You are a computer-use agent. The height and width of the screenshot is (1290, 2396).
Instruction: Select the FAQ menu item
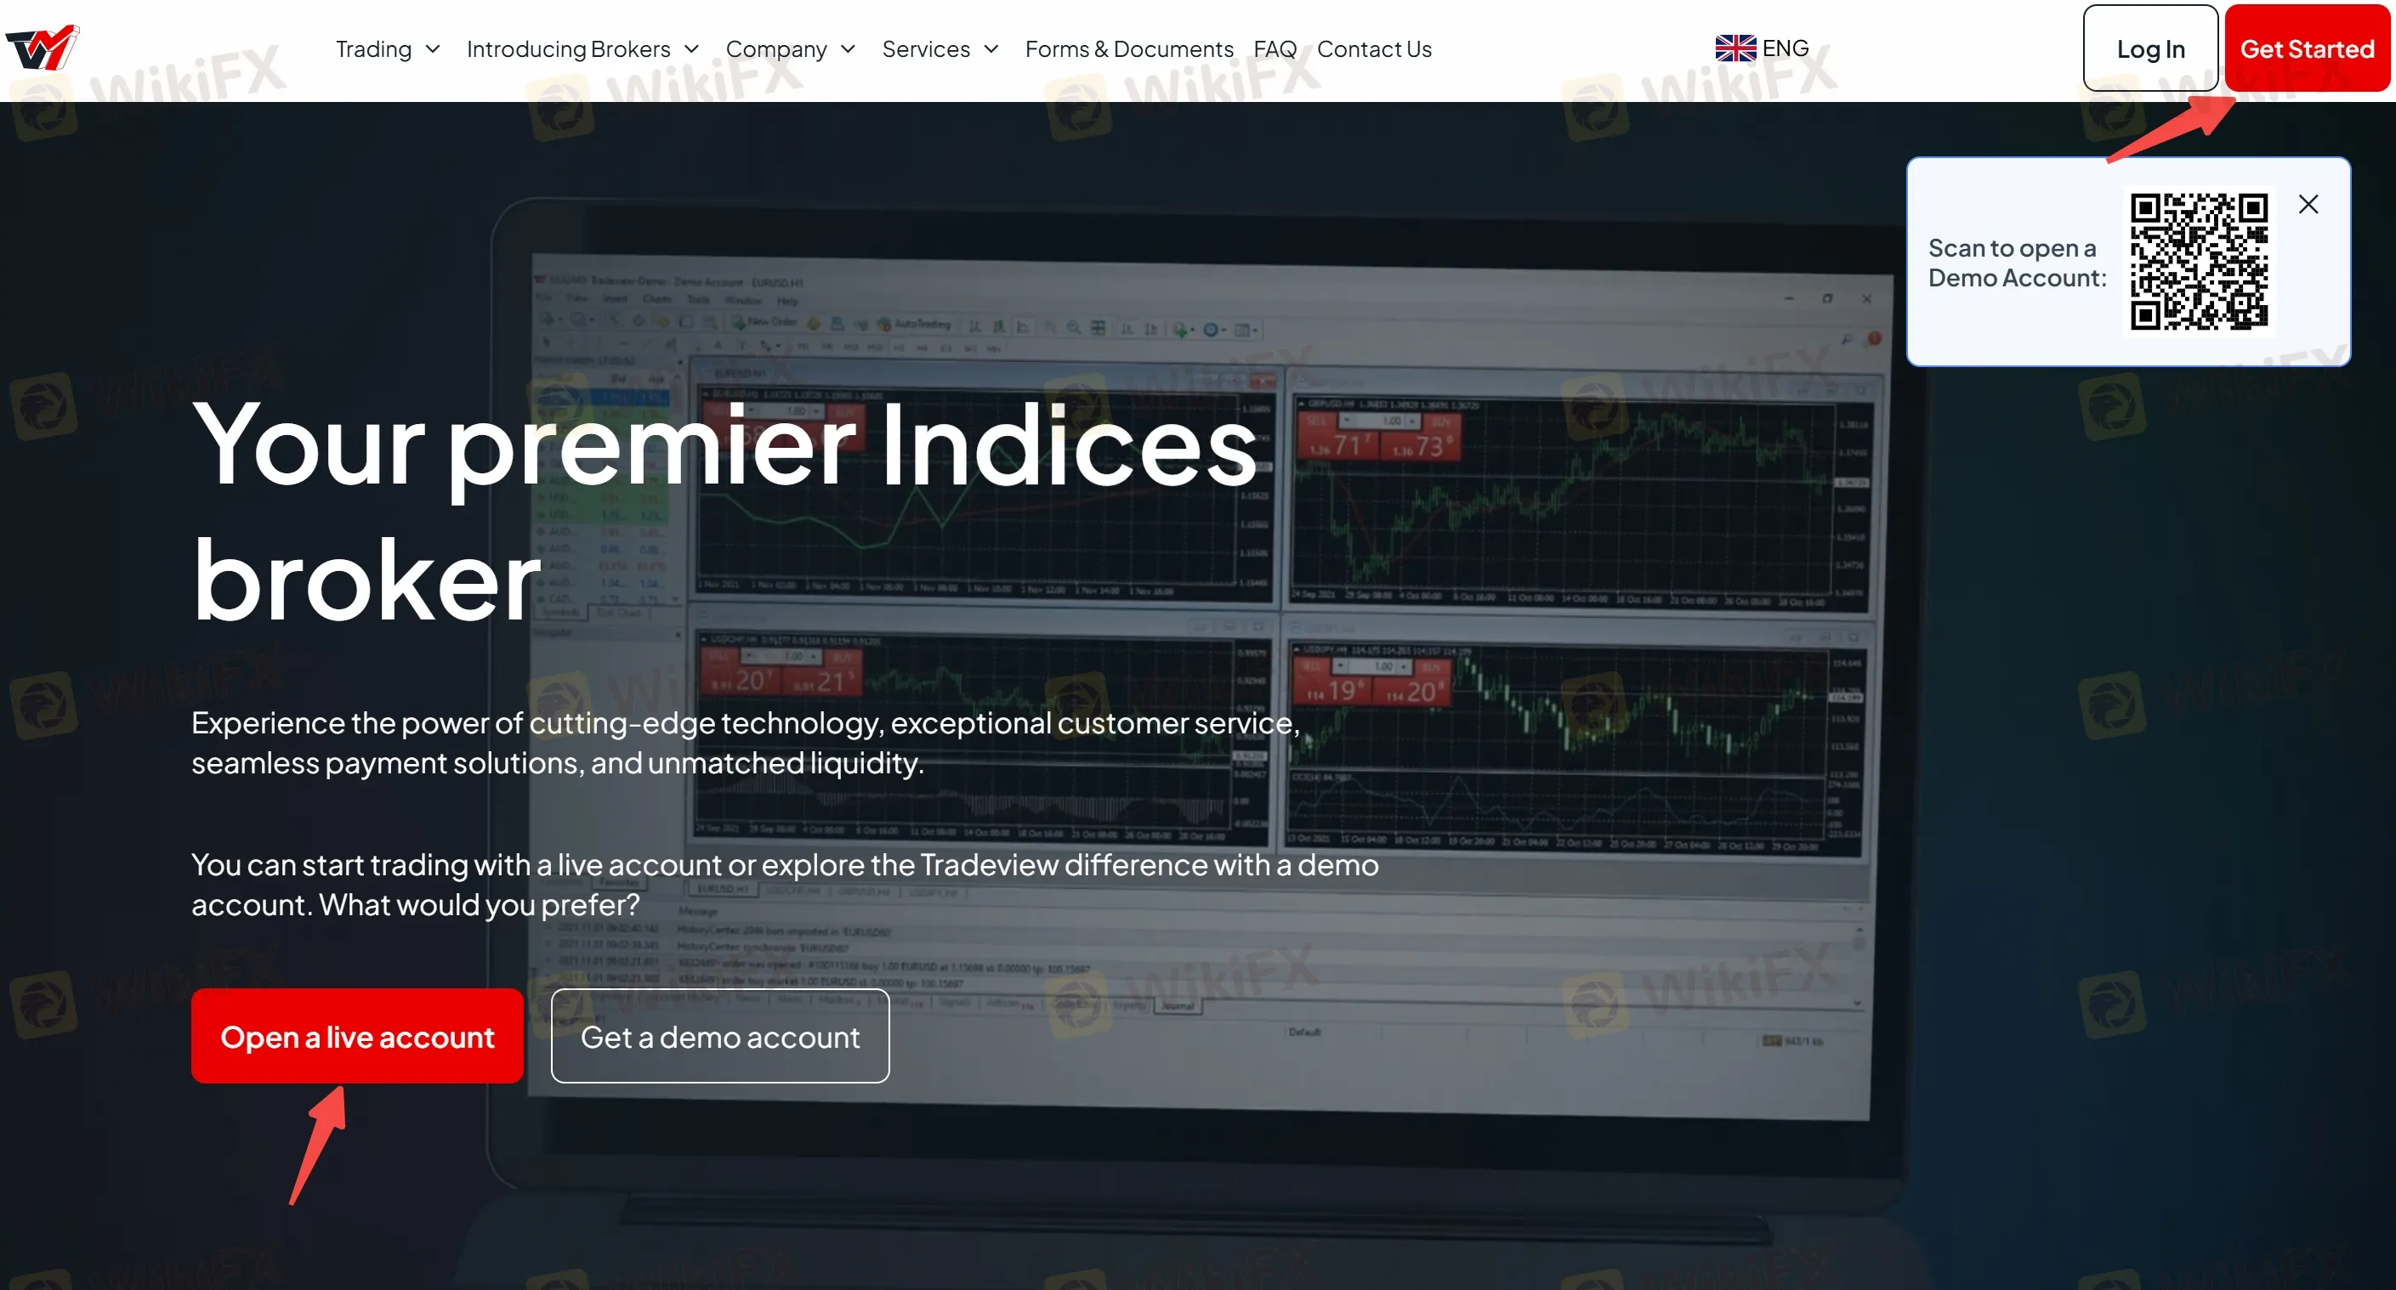click(x=1276, y=49)
